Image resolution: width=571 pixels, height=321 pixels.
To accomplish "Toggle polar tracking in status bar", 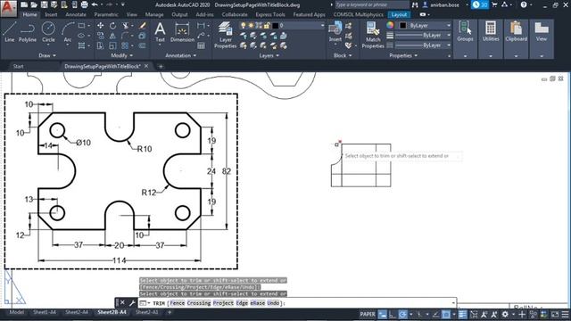I will pos(402,314).
